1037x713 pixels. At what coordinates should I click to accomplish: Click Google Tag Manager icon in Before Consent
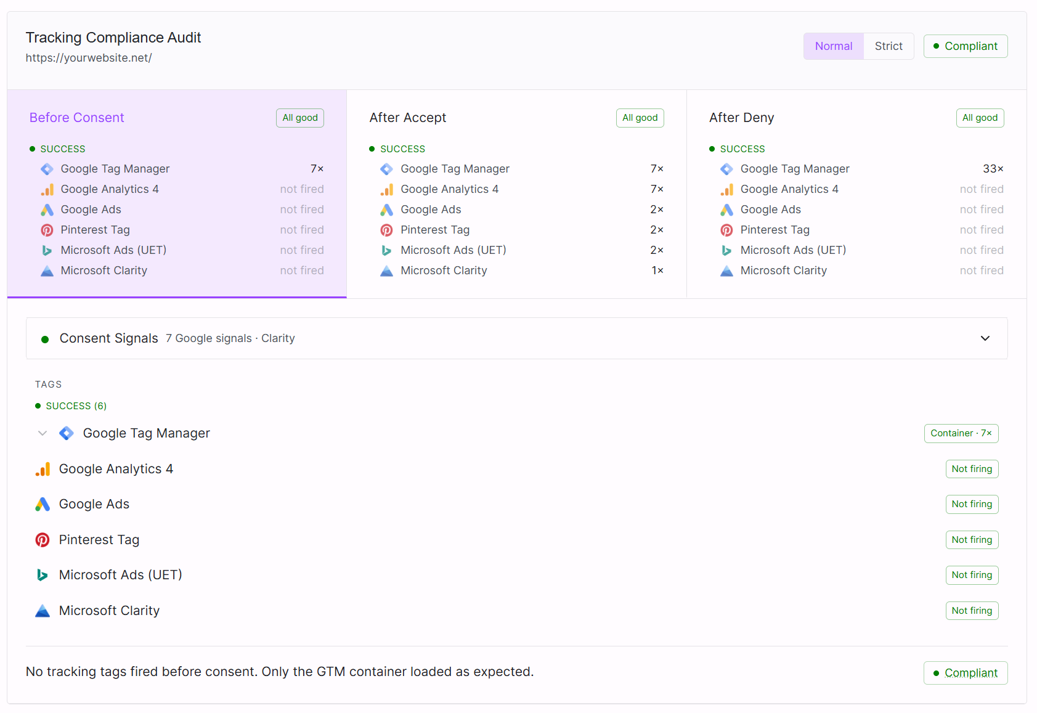point(47,169)
